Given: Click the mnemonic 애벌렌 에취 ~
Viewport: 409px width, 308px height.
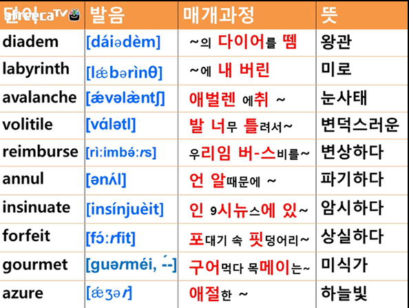Looking at the screenshot, I should click(x=237, y=99).
